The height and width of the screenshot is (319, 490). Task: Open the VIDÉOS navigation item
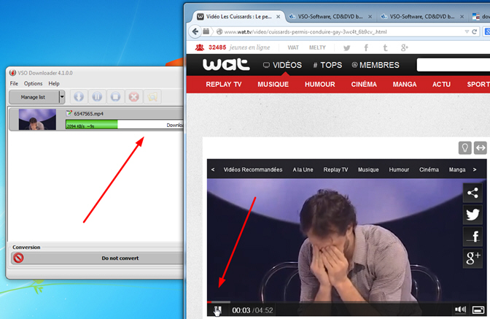point(282,65)
